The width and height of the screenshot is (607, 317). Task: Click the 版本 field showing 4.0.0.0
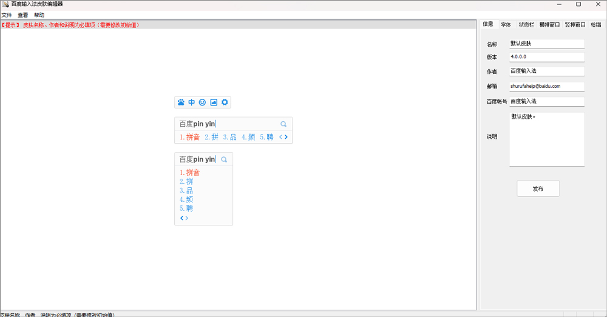[547, 57]
